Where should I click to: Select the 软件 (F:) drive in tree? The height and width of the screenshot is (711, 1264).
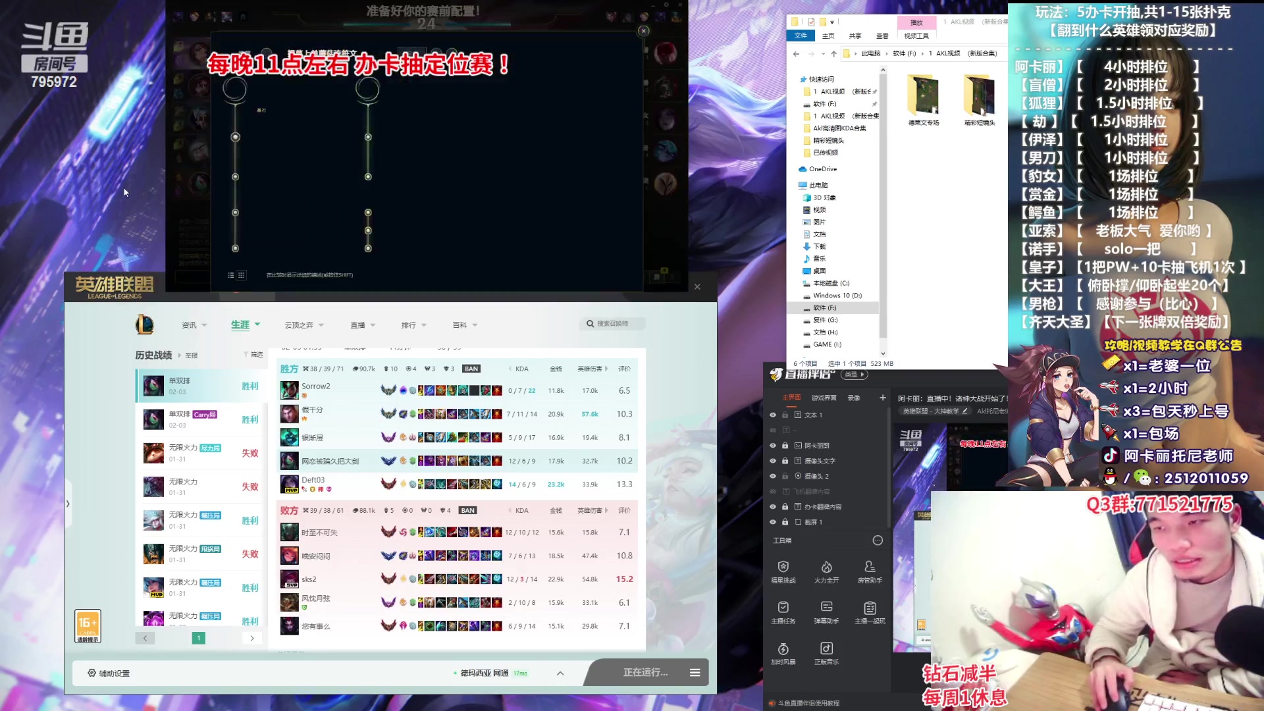tap(824, 308)
